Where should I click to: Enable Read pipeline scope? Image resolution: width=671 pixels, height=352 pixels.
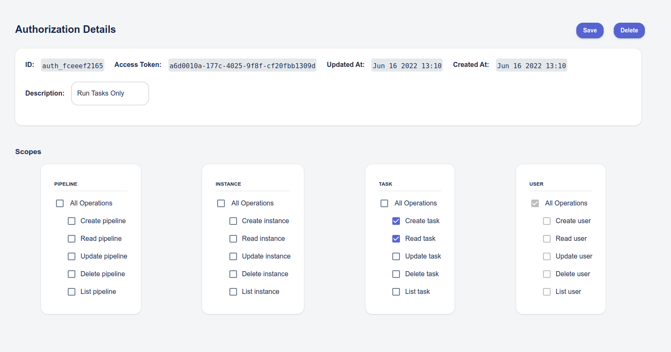coord(72,239)
